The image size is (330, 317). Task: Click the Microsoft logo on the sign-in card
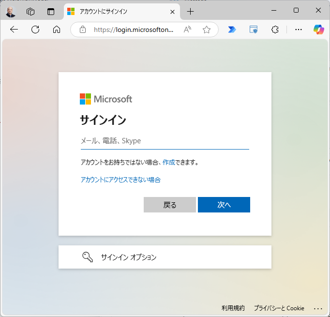point(106,99)
